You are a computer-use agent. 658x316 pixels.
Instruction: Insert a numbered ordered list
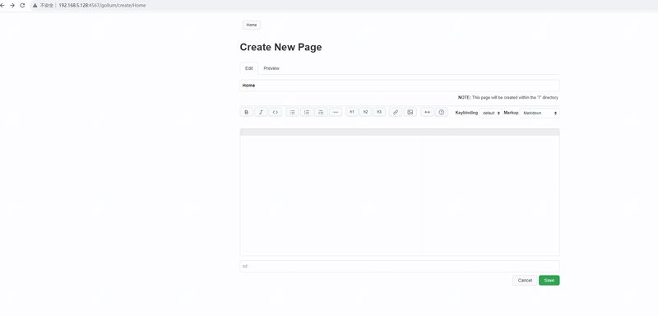tap(307, 113)
